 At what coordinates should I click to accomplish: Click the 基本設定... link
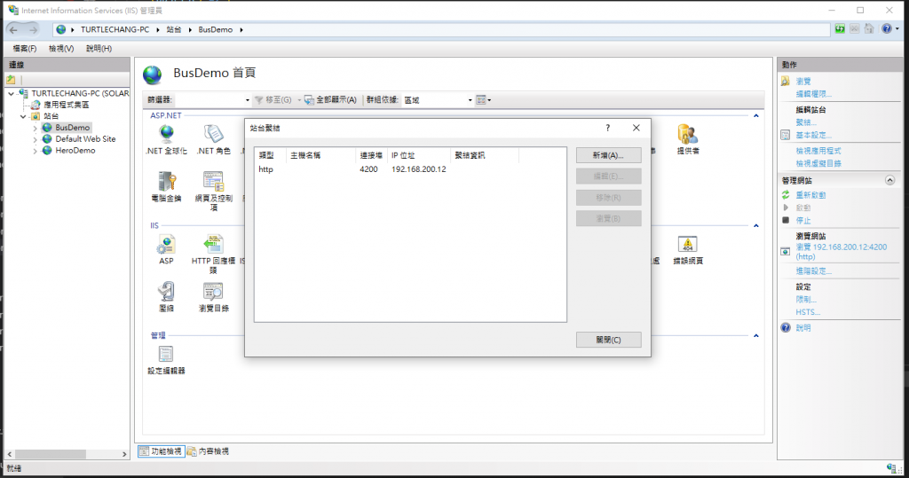[x=813, y=135]
